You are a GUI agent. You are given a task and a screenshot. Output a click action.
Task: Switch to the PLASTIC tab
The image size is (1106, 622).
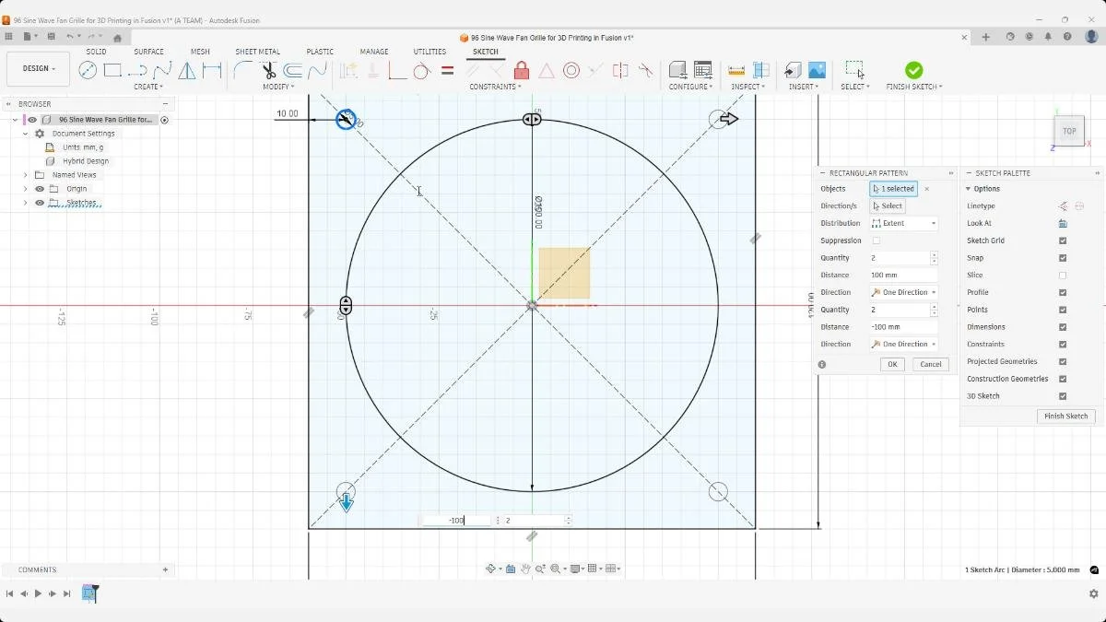pos(320,52)
